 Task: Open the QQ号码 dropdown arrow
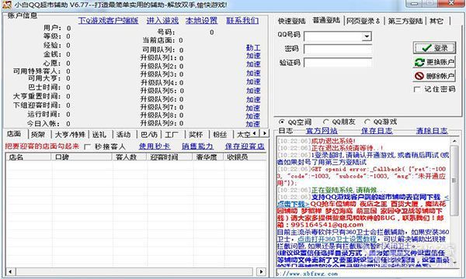pos(367,36)
